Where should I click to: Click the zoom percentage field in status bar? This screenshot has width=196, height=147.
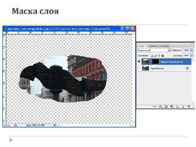pyautogui.click(x=8, y=125)
